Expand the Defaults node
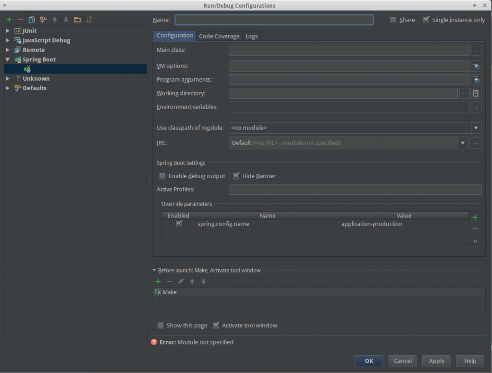Screen dimensions: 492x373 (8, 88)
